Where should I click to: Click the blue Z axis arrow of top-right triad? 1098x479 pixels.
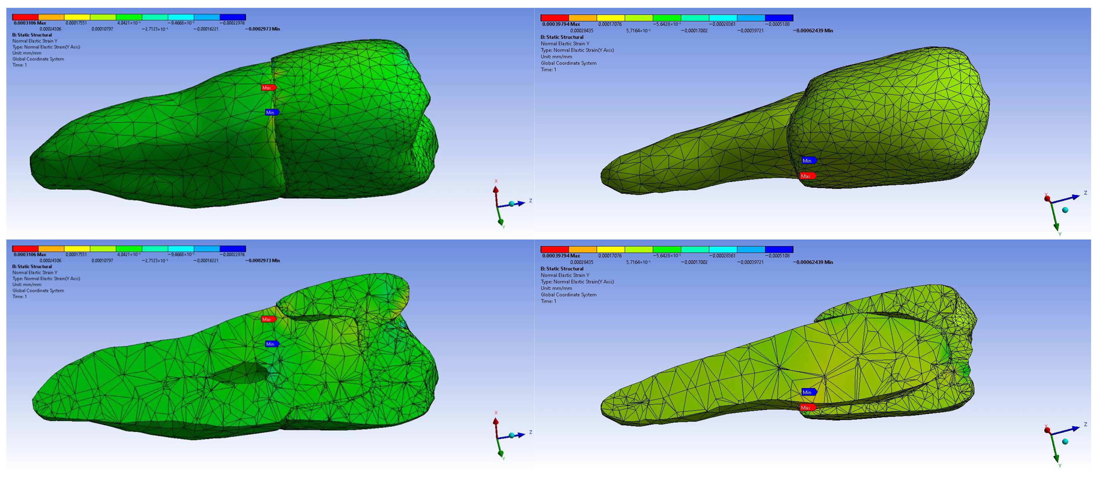1075,197
